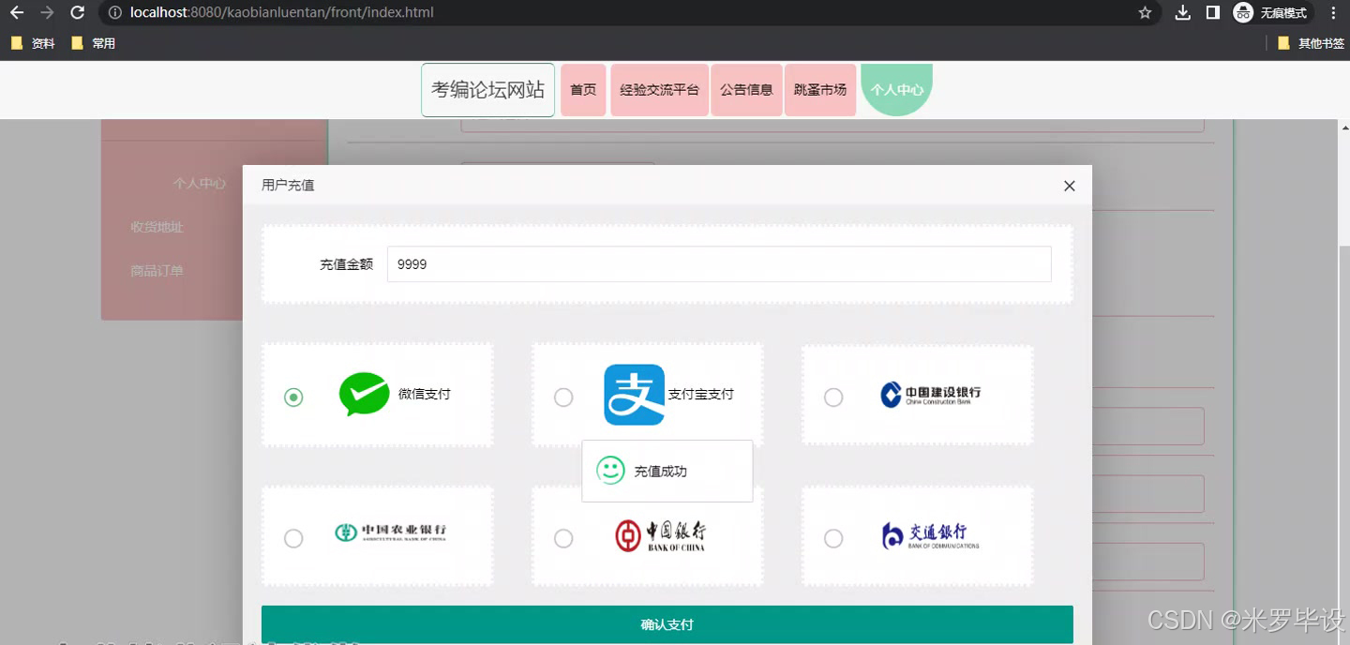
Task: Click the 充值金额 amount input field
Action: [x=718, y=264]
